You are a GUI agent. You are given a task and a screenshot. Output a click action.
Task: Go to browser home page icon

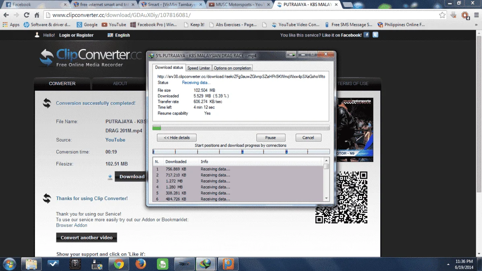pyautogui.click(x=37, y=15)
